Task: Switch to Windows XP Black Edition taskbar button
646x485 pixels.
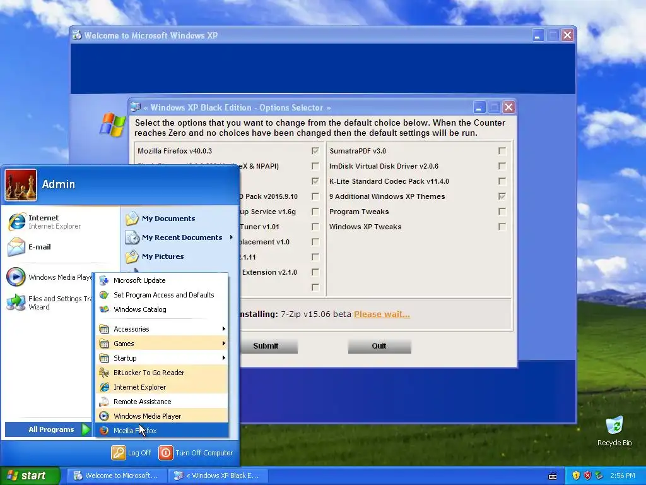Action: (218, 476)
